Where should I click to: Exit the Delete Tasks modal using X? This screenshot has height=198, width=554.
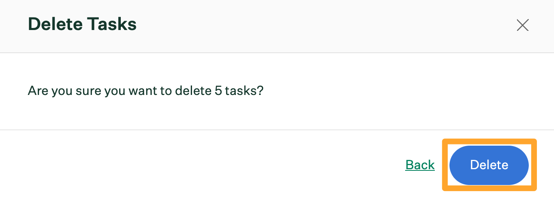[x=522, y=25]
